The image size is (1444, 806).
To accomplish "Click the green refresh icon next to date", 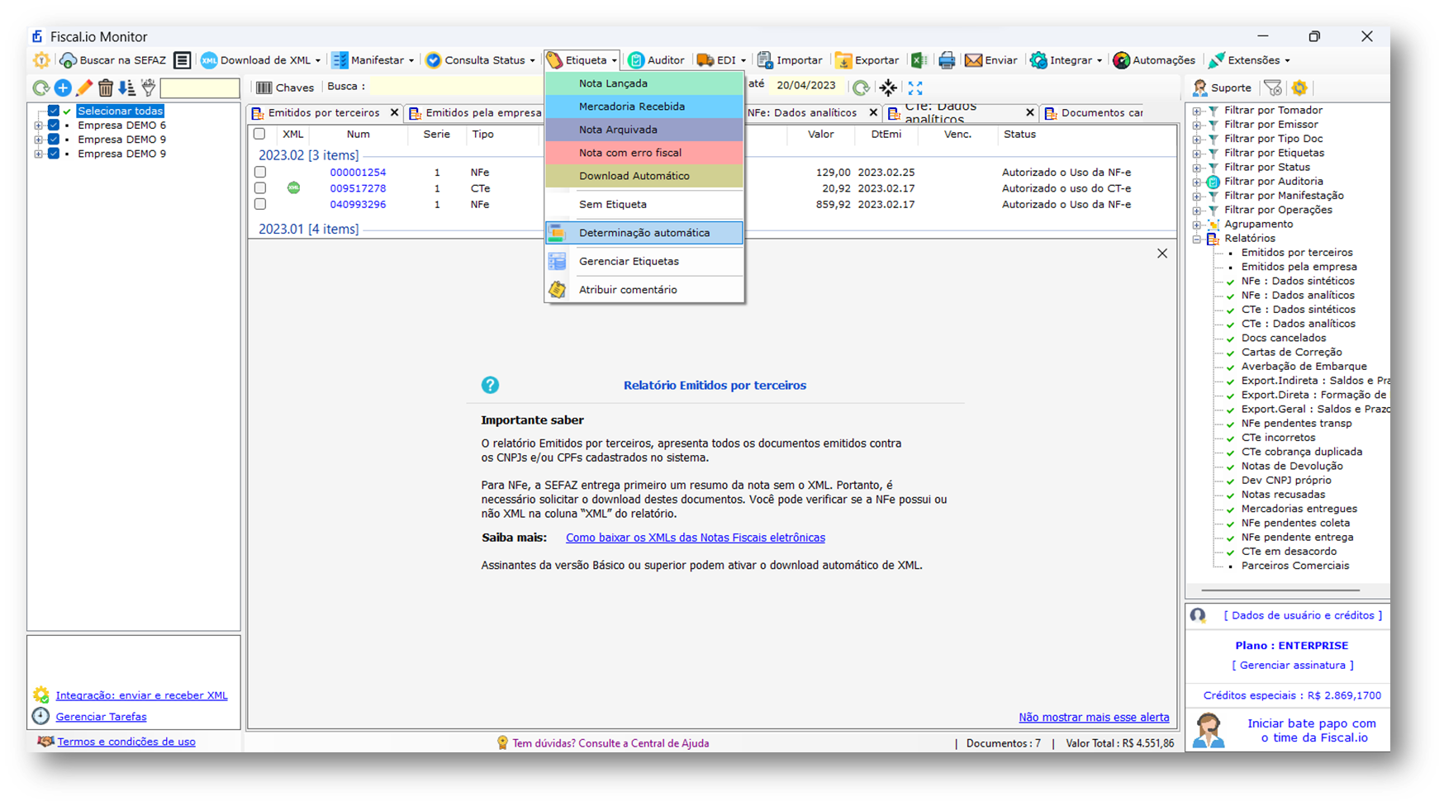I will pos(861,88).
